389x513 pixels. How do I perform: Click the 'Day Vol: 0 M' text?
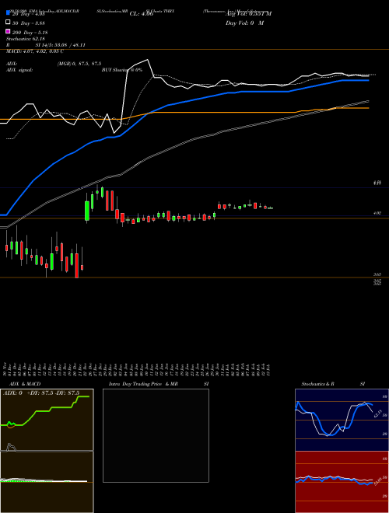[x=244, y=23]
